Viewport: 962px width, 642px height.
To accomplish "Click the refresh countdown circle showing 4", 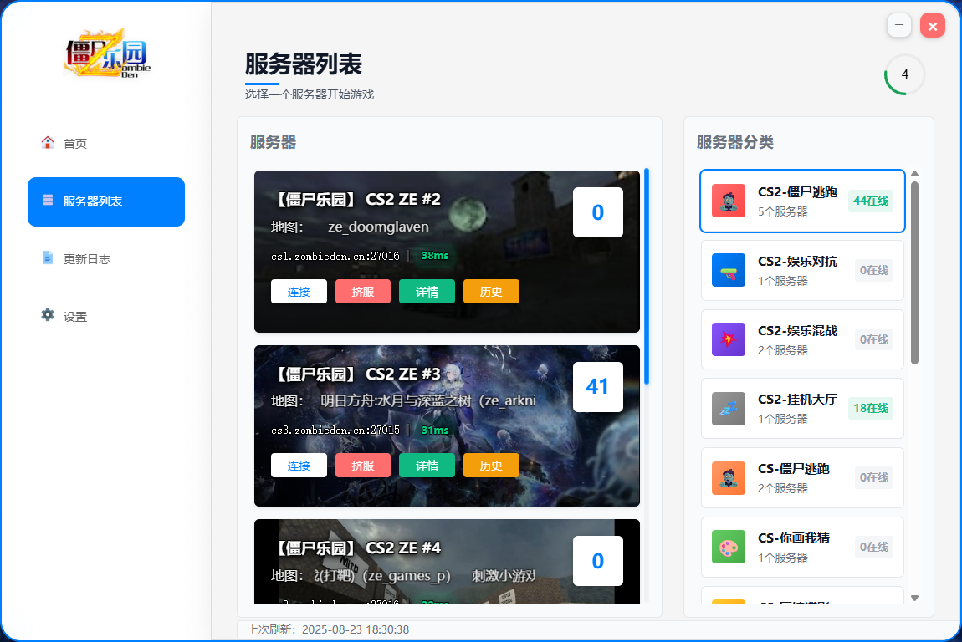I will pyautogui.click(x=904, y=74).
